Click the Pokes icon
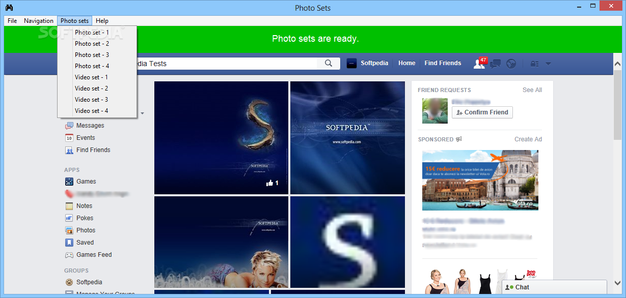The width and height of the screenshot is (626, 298). pyautogui.click(x=69, y=218)
